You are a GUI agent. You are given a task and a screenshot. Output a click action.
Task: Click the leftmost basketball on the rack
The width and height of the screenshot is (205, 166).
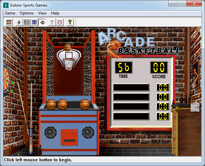click(51, 105)
